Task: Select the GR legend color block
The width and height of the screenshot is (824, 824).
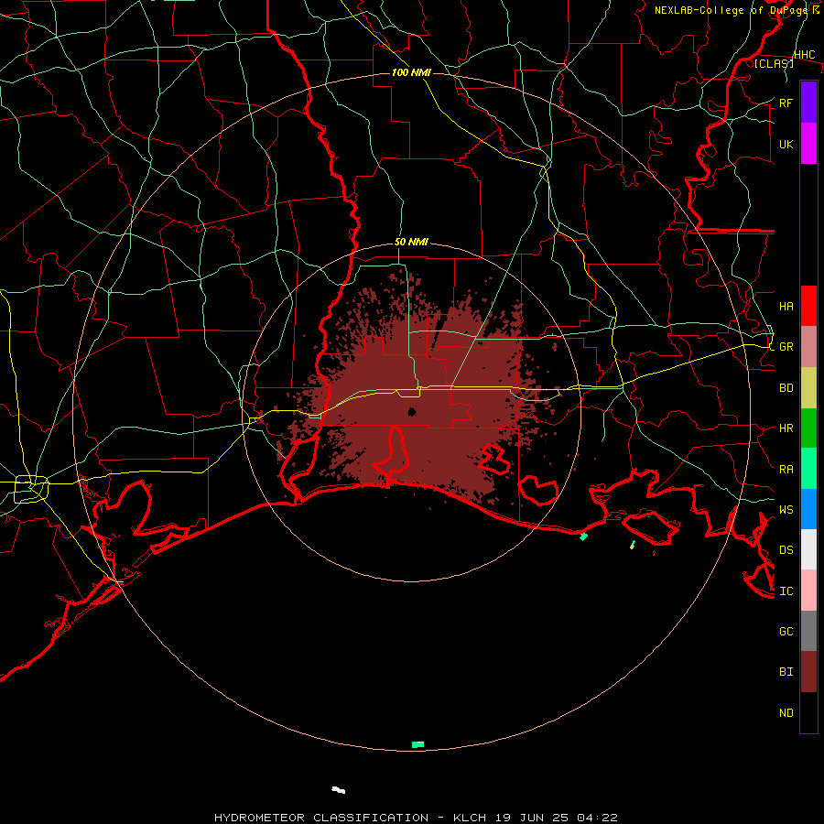Action: click(x=808, y=347)
